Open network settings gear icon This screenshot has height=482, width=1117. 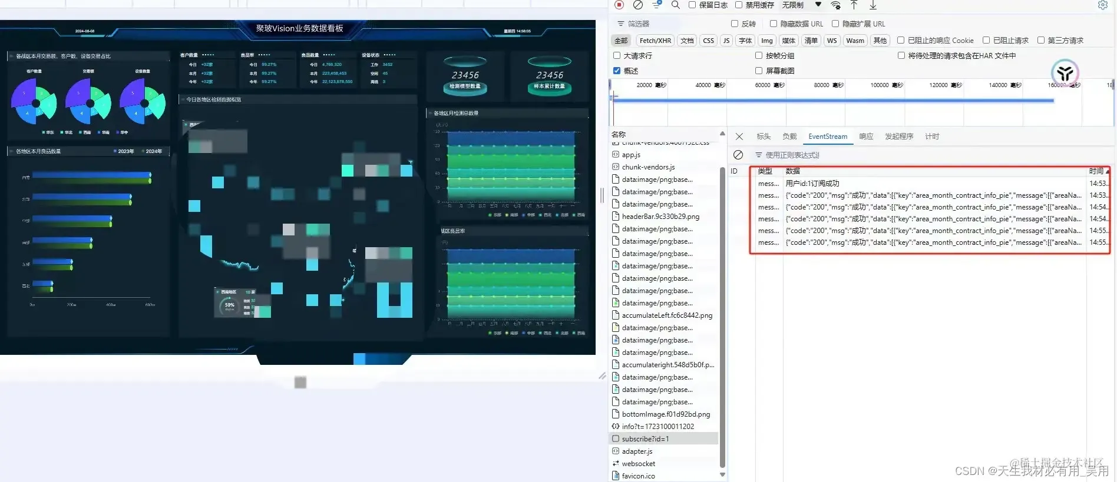(x=1103, y=5)
